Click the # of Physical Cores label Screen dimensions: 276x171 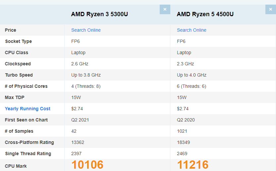(26, 86)
